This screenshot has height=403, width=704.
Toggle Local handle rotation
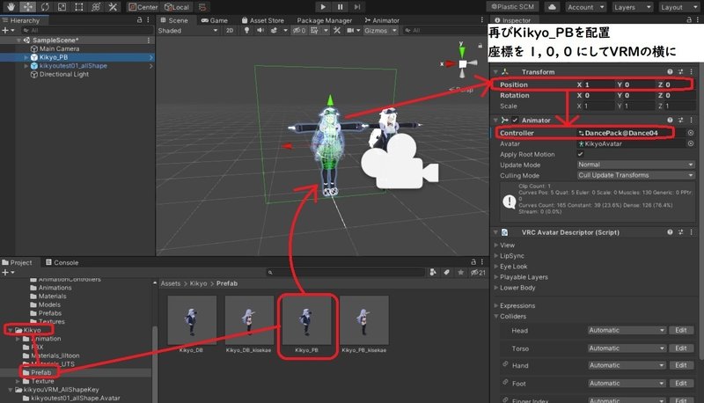(177, 7)
